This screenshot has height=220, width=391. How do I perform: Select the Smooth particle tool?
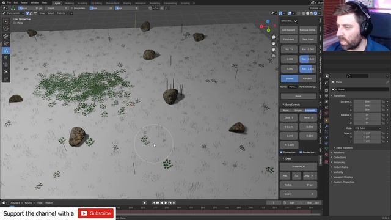click(5, 43)
